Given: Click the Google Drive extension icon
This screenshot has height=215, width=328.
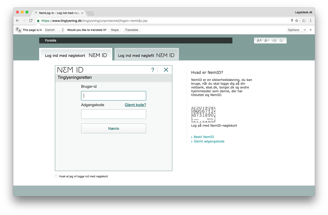Looking at the screenshot, I should click(304, 21).
